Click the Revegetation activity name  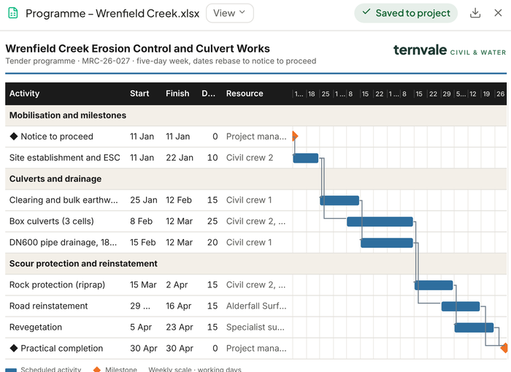coord(36,327)
